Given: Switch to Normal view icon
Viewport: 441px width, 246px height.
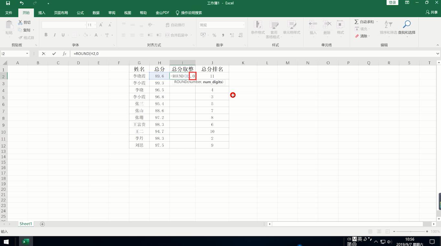Looking at the screenshot, I should (x=370, y=231).
